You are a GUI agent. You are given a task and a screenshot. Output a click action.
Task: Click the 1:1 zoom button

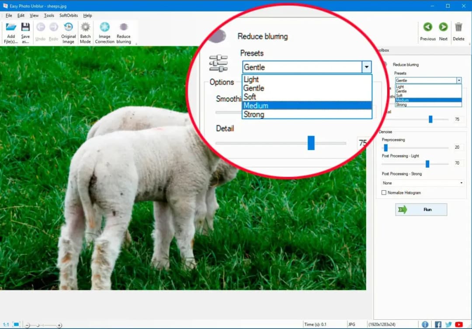(5, 325)
